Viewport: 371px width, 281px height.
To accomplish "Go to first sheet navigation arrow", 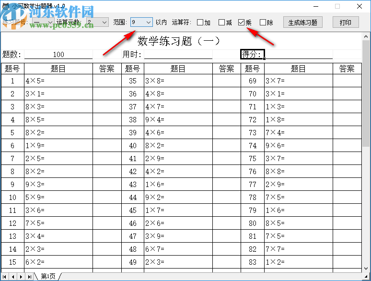I will pyautogui.click(x=4, y=277).
